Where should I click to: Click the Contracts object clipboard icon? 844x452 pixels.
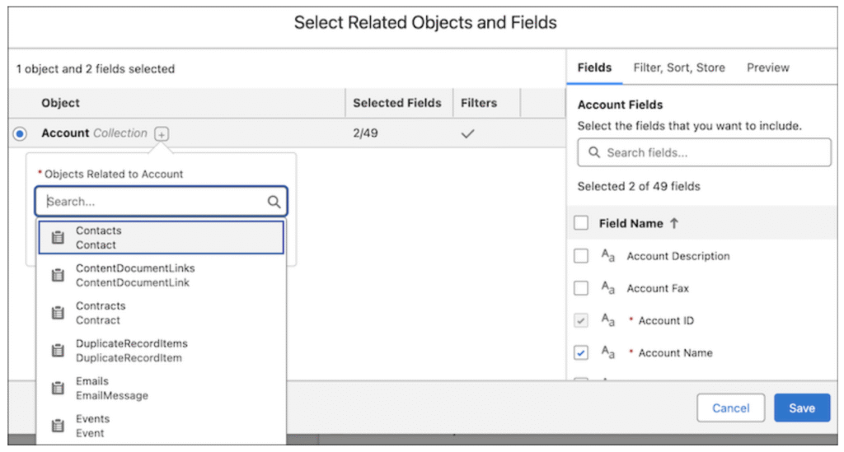(58, 313)
